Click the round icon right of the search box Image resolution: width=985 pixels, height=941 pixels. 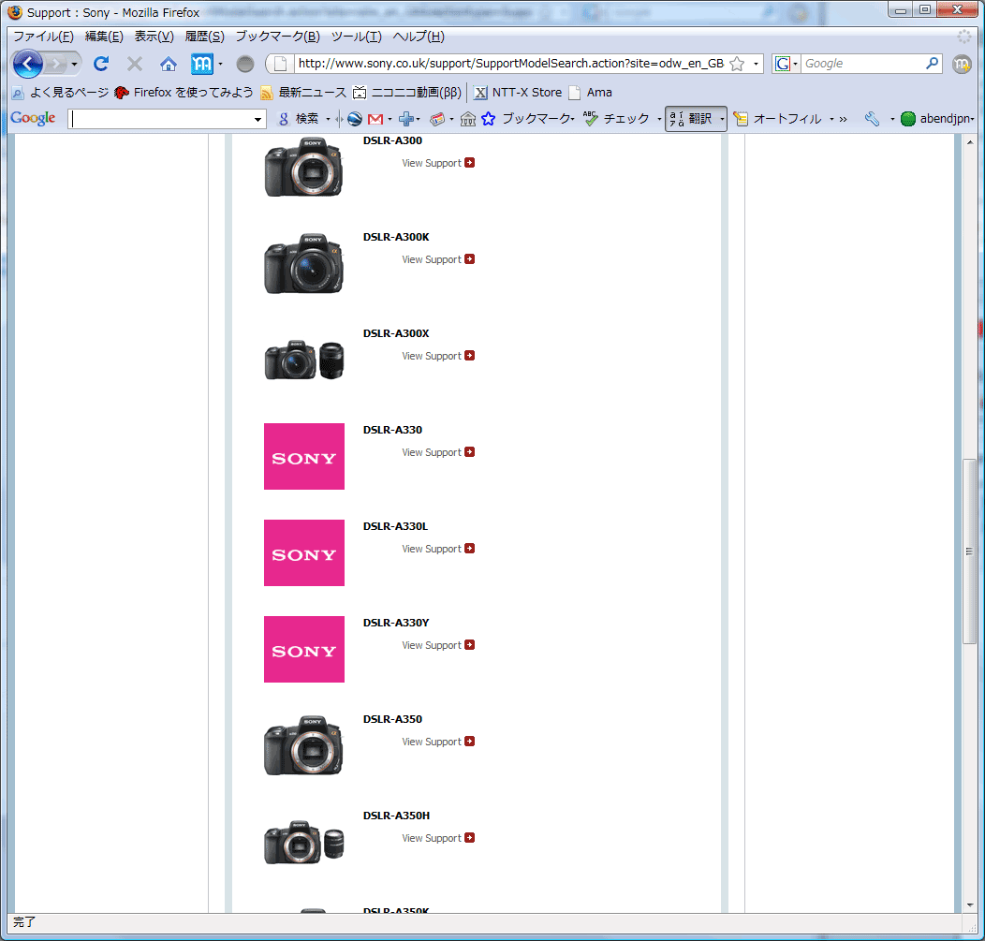pos(962,64)
